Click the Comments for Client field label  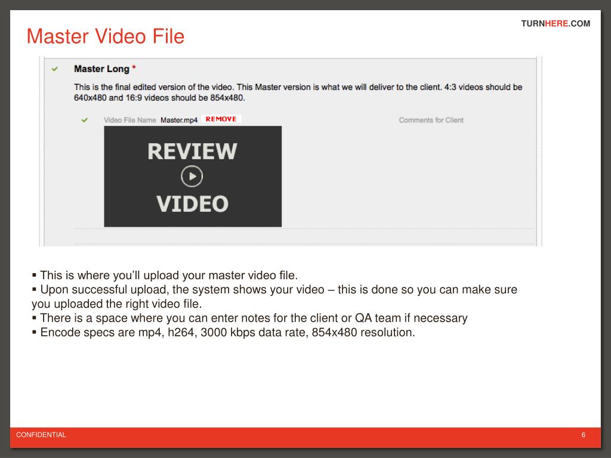(431, 120)
